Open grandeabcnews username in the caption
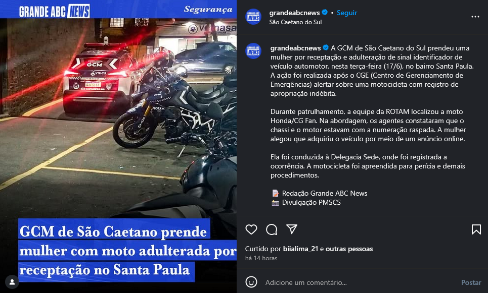 (295, 48)
